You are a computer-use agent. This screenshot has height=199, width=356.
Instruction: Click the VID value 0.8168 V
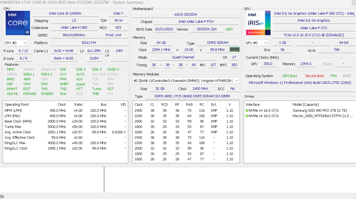click(x=119, y=132)
